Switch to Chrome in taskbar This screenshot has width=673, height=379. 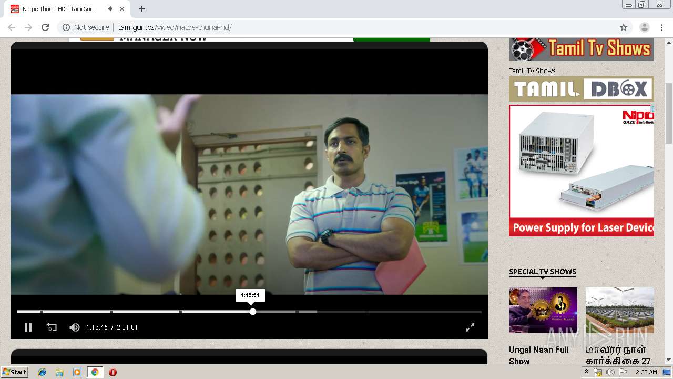[x=95, y=372]
